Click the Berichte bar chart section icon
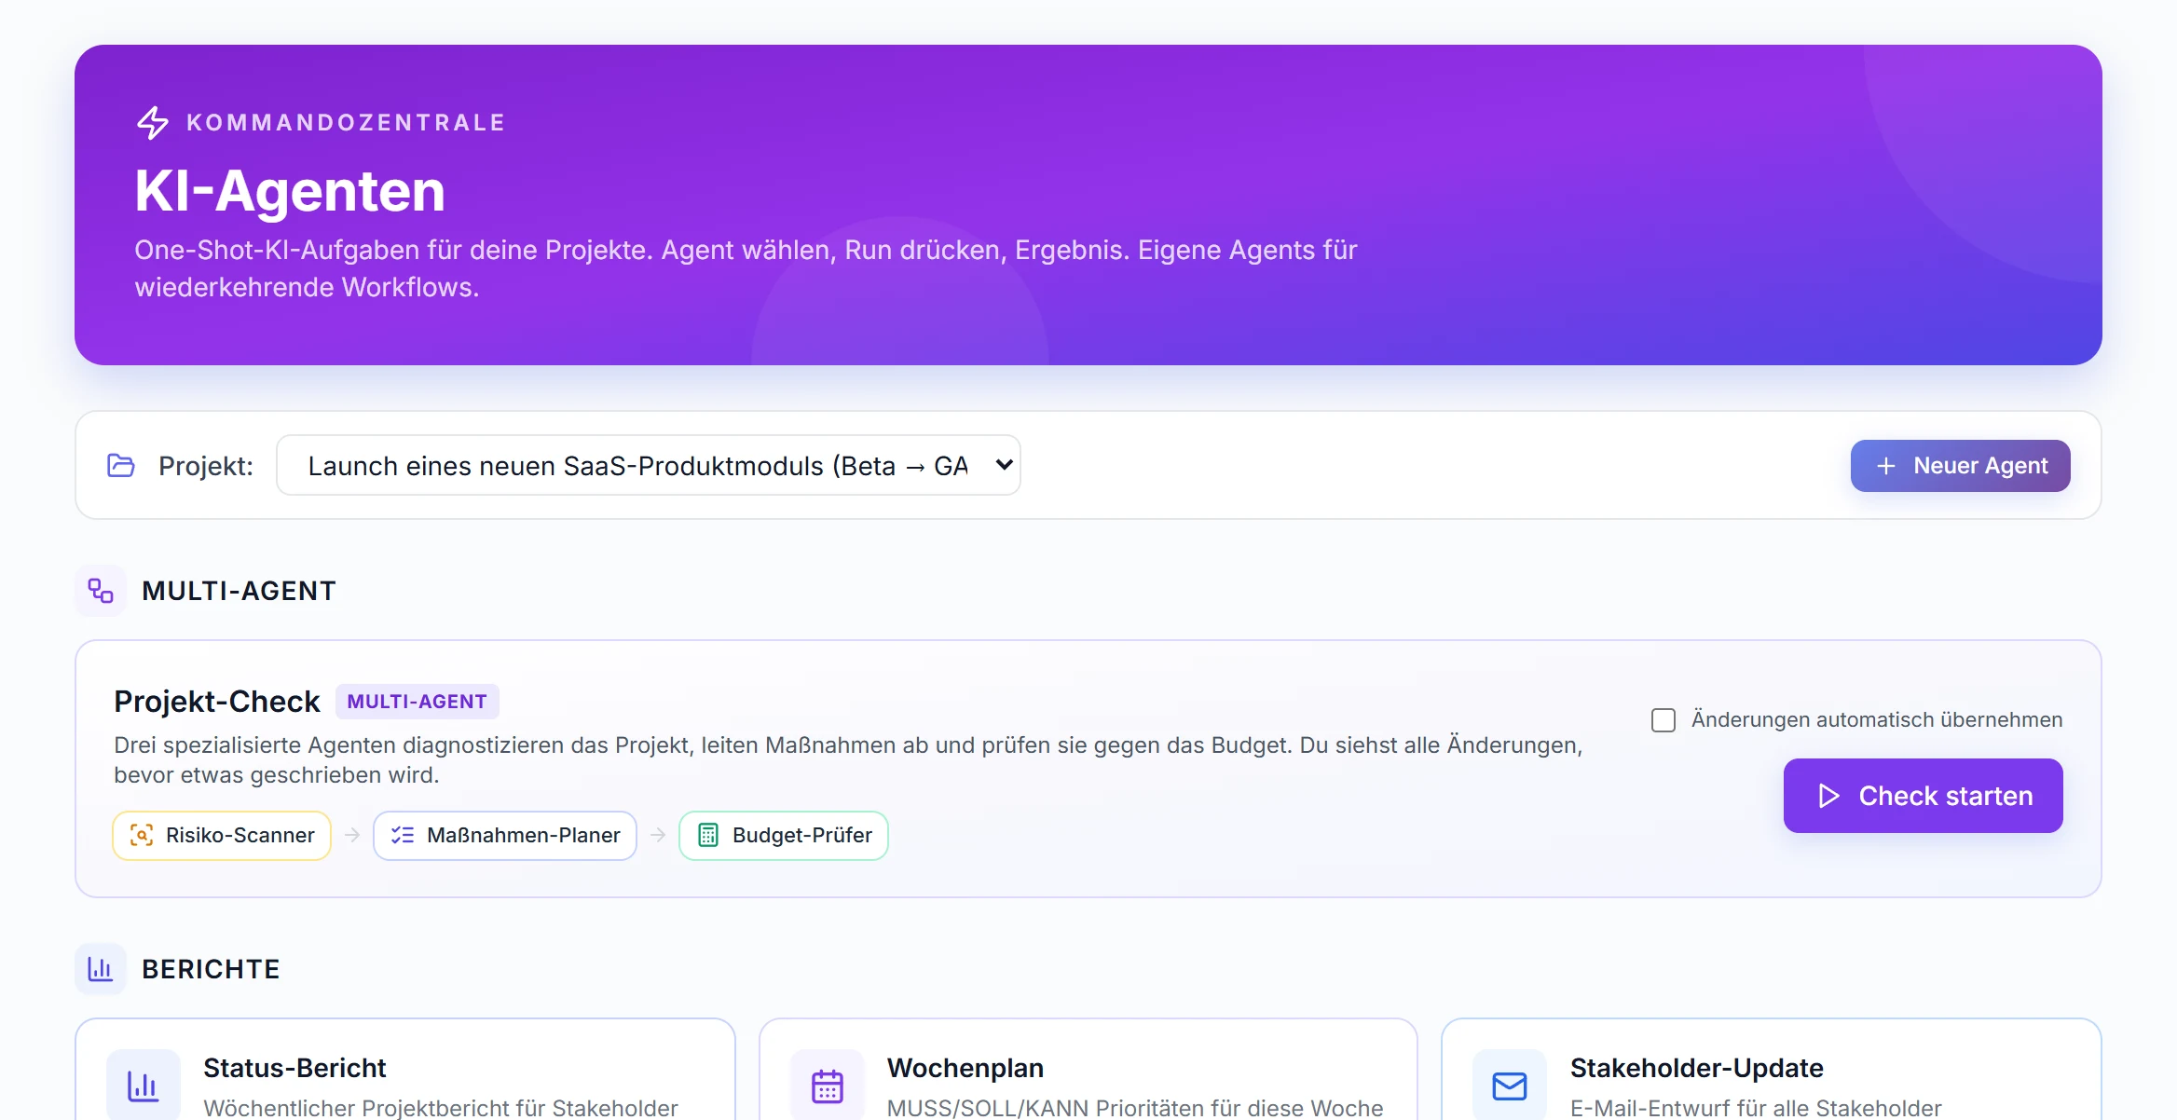This screenshot has width=2177, height=1120. (101, 969)
